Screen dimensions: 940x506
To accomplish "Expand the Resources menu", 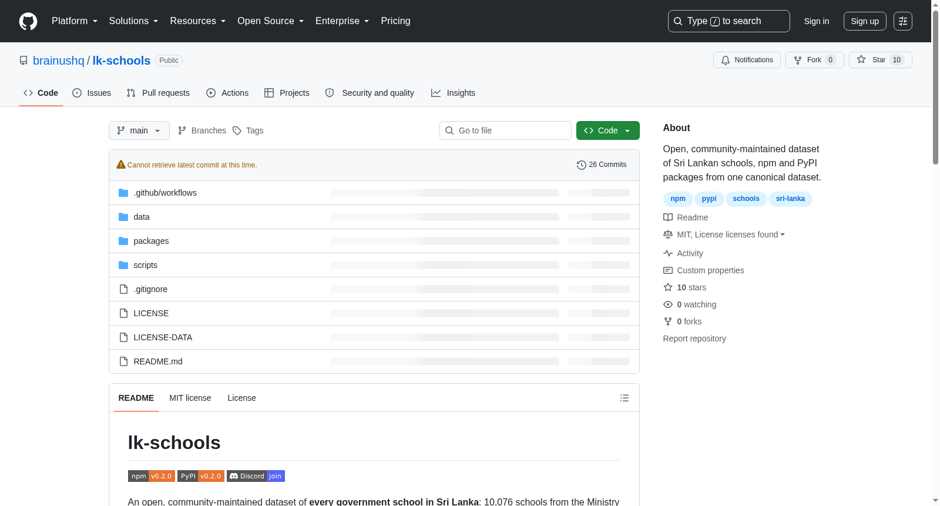I will [198, 21].
